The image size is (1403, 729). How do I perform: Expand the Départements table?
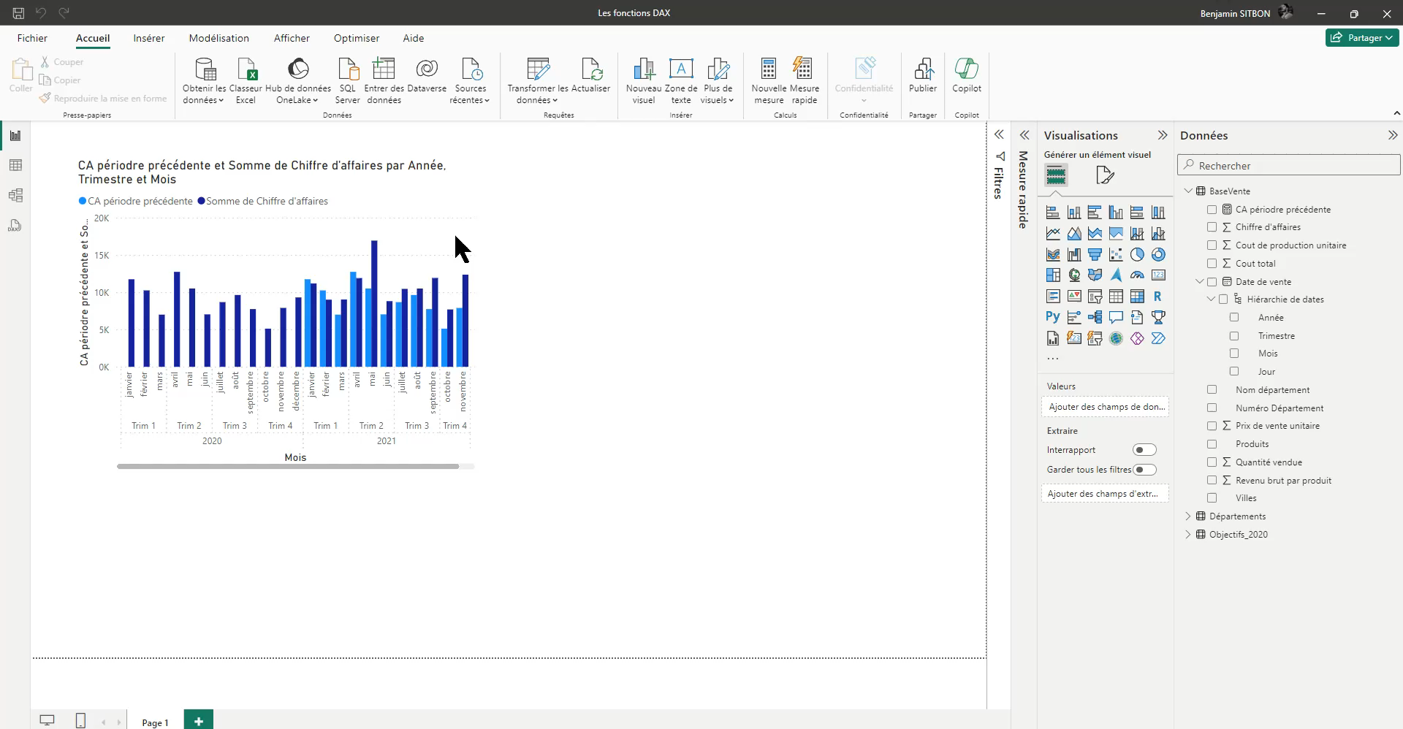coord(1188,516)
